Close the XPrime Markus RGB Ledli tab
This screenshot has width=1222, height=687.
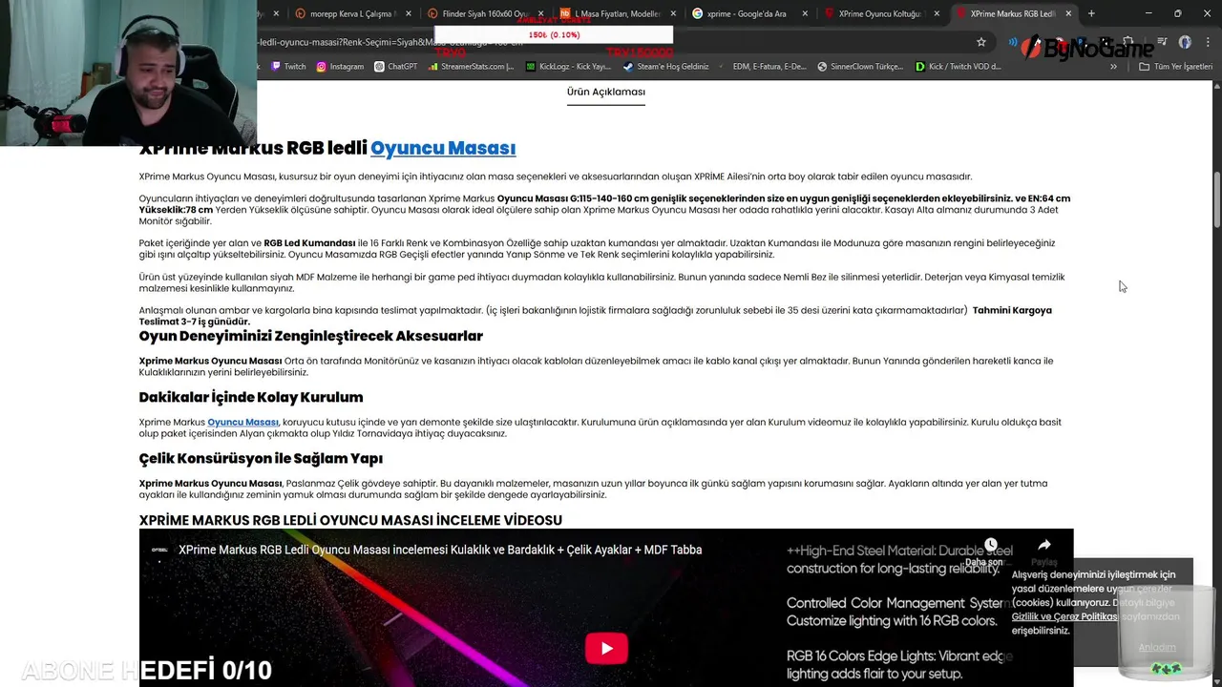point(1068,13)
